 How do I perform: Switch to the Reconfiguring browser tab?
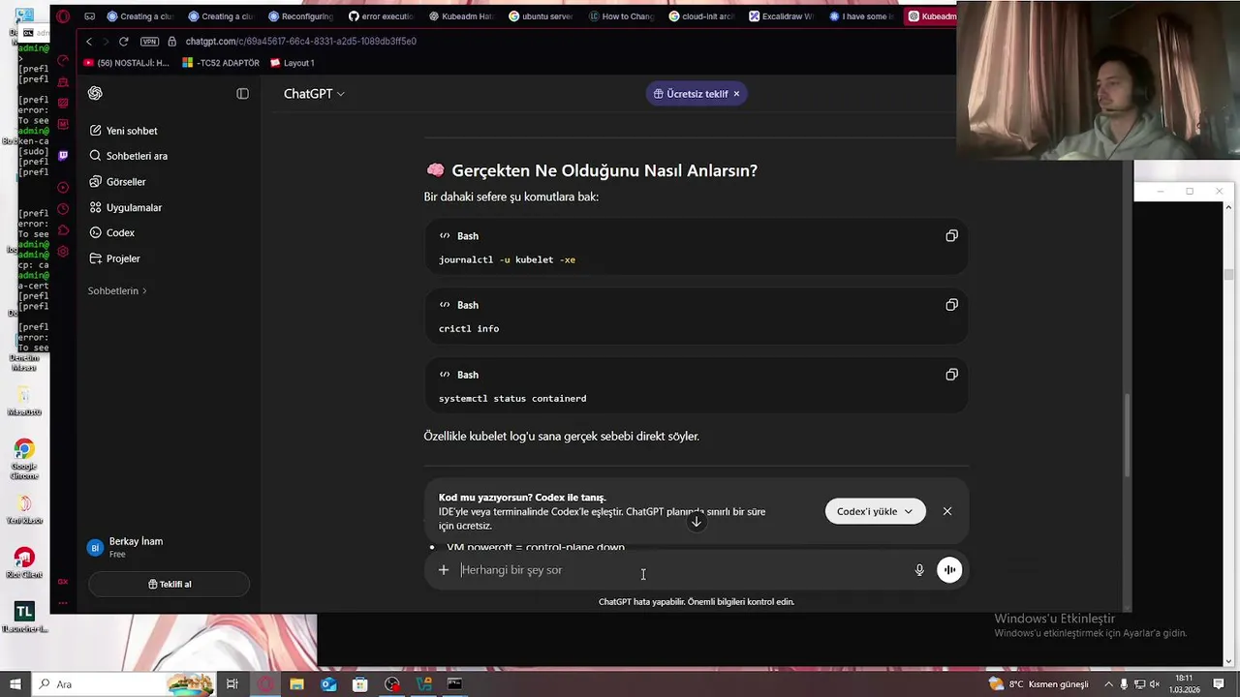tap(301, 16)
